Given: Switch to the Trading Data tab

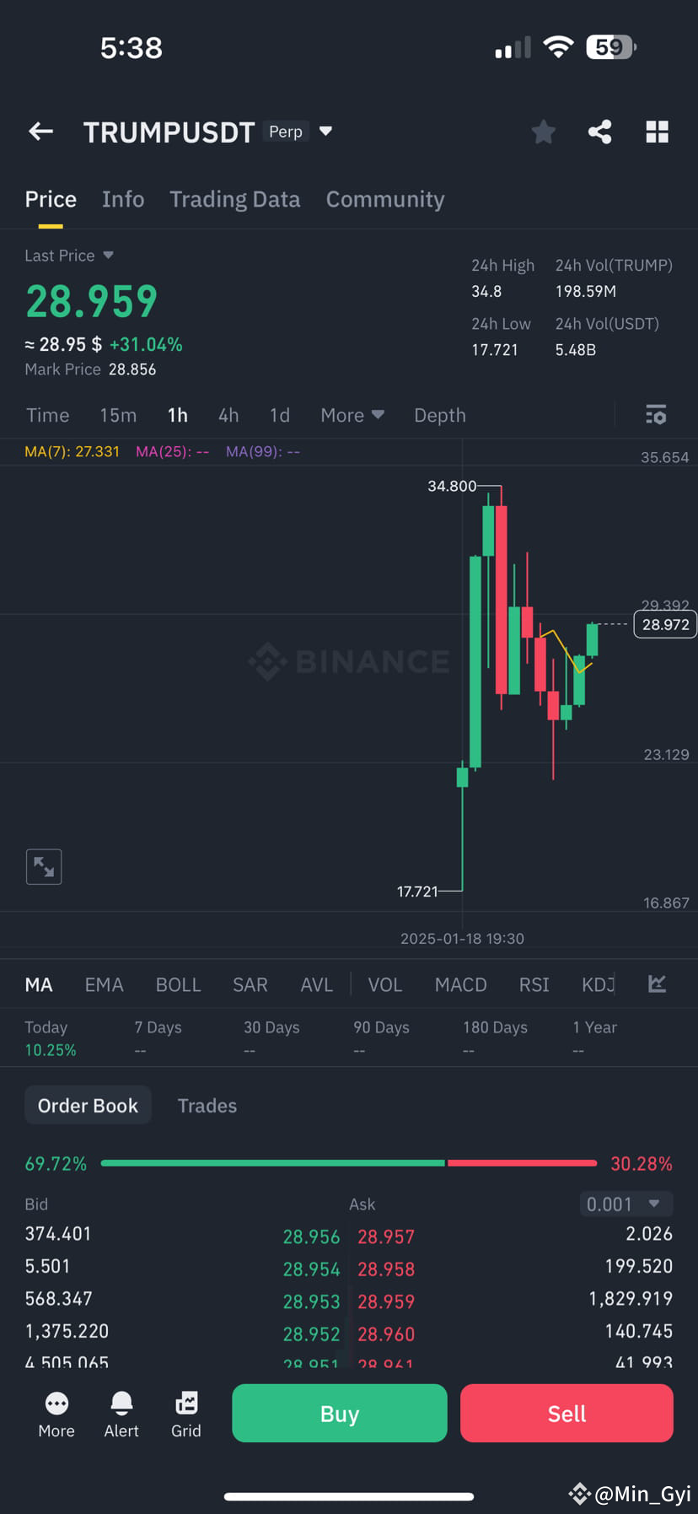Looking at the screenshot, I should 235,199.
